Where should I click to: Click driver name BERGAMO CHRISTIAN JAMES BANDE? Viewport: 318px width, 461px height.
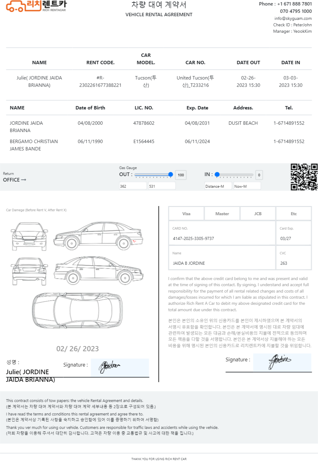(x=34, y=145)
